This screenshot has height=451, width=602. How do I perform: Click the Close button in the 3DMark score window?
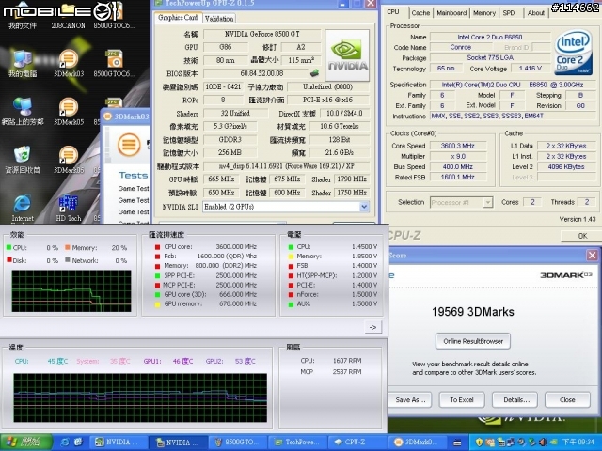(567, 400)
